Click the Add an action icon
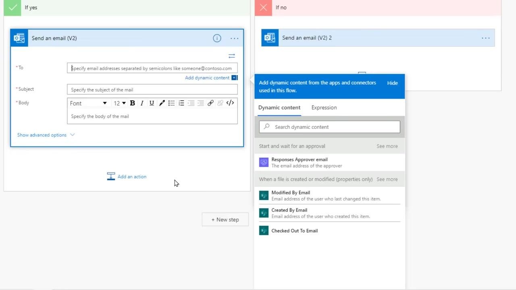This screenshot has height=290, width=516. click(x=111, y=176)
